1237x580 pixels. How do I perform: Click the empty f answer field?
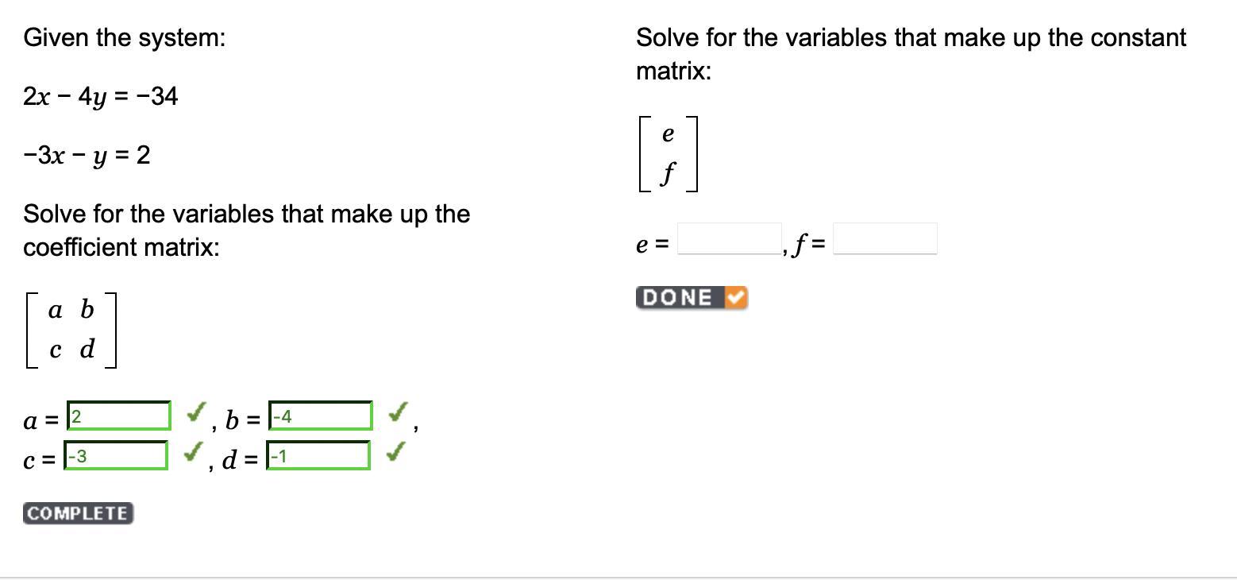pos(884,238)
